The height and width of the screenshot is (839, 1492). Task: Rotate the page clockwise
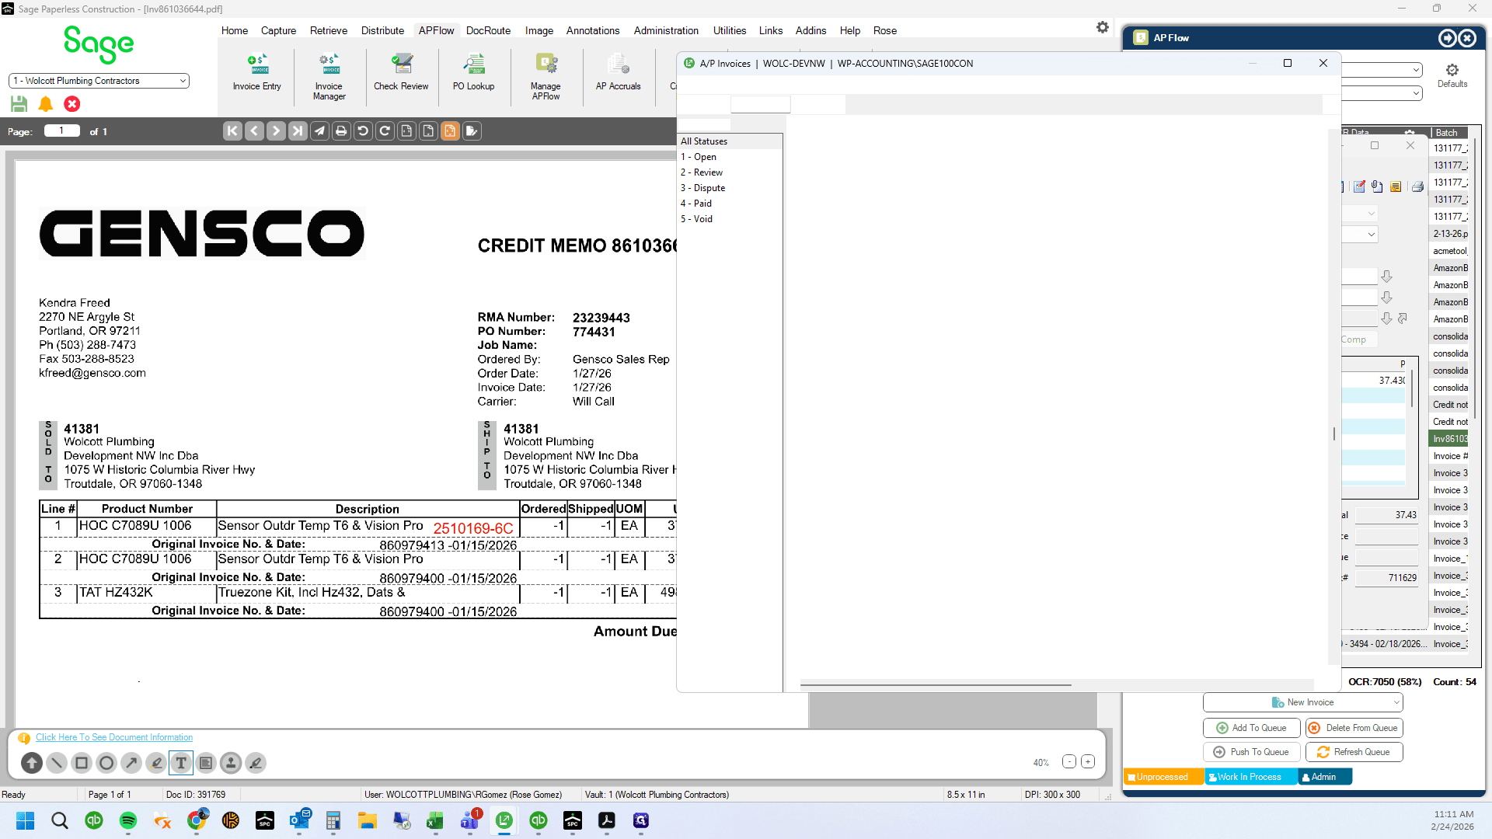[385, 131]
